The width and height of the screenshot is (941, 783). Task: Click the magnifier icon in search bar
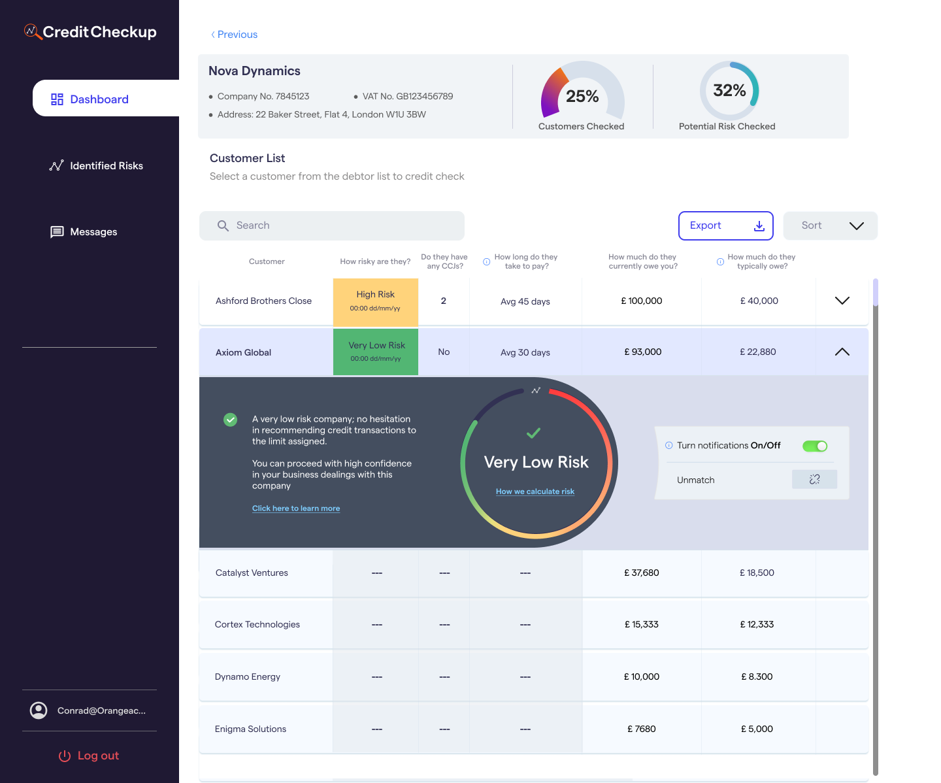(x=223, y=225)
